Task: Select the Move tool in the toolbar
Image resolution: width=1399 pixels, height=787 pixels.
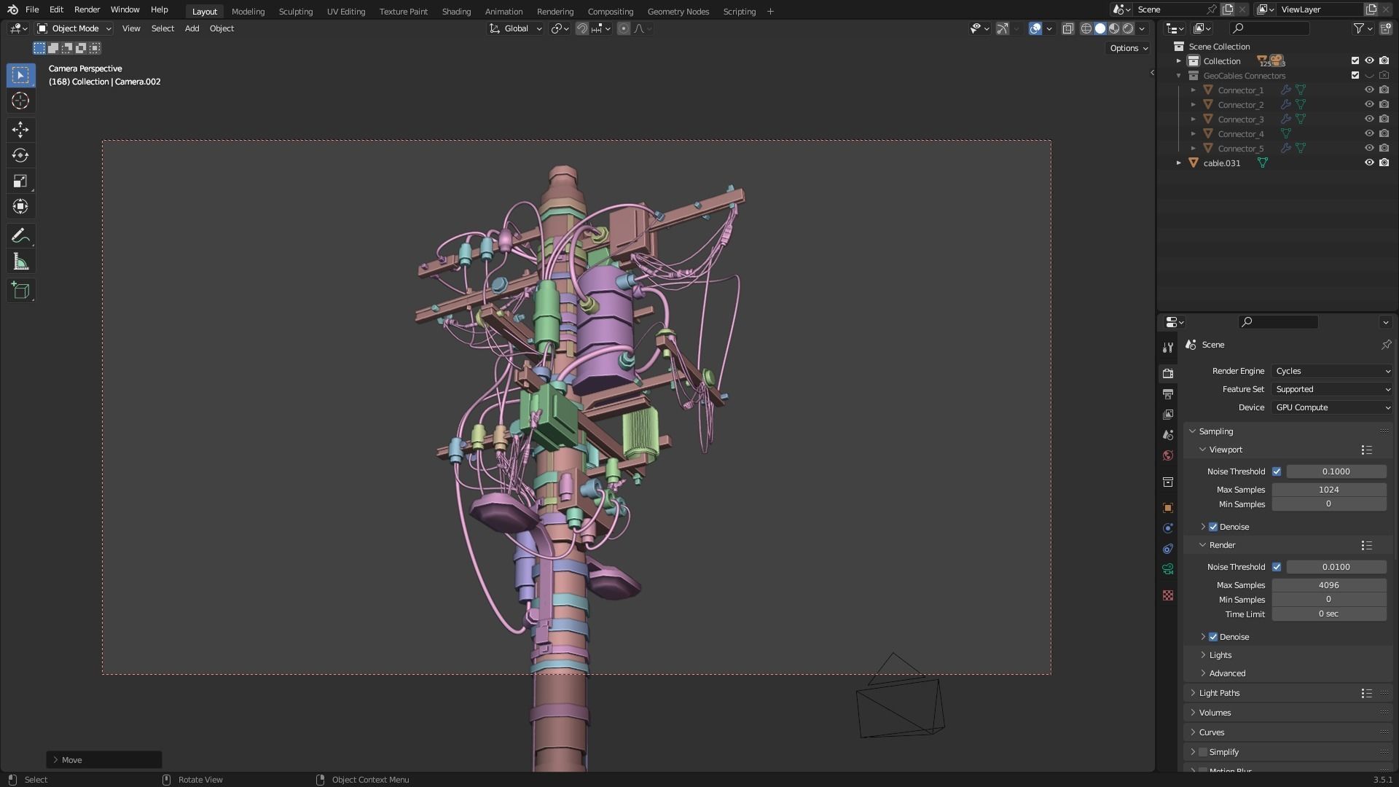Action: pos(20,130)
